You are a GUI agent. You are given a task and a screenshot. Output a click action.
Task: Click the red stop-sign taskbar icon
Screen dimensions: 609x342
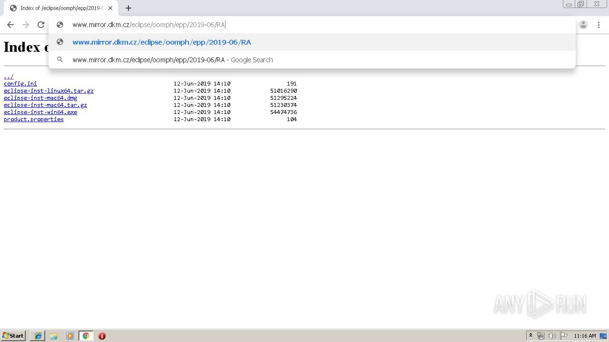coord(102,336)
